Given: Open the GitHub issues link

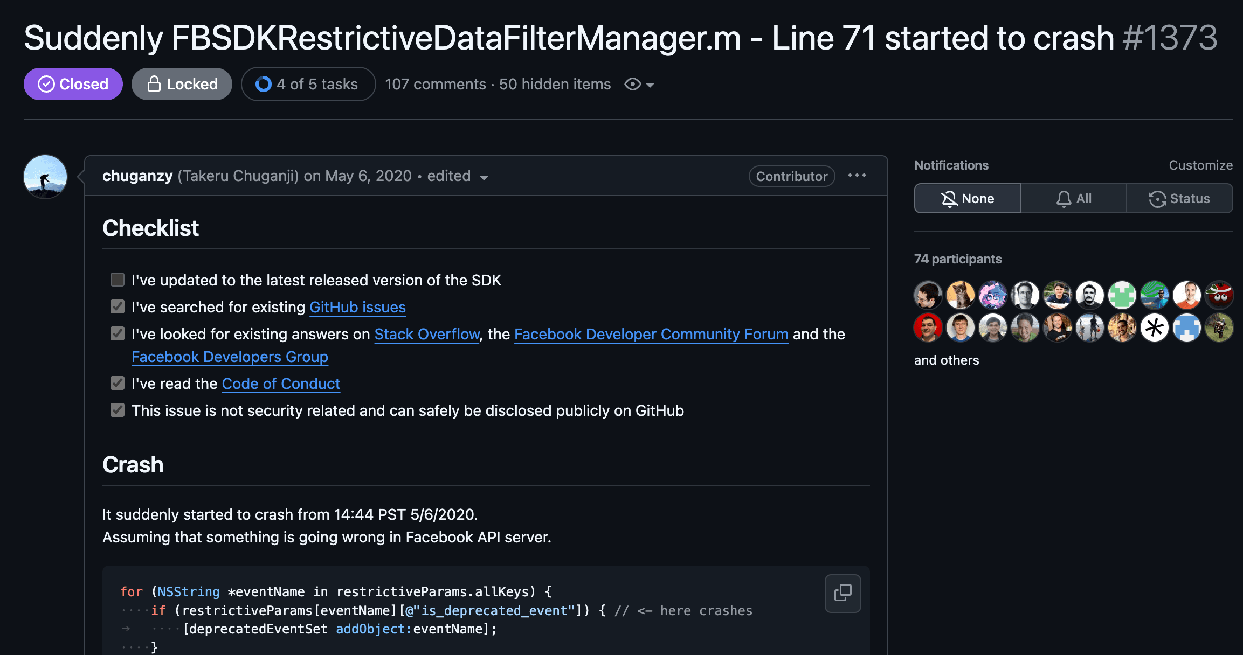Looking at the screenshot, I should 357,307.
